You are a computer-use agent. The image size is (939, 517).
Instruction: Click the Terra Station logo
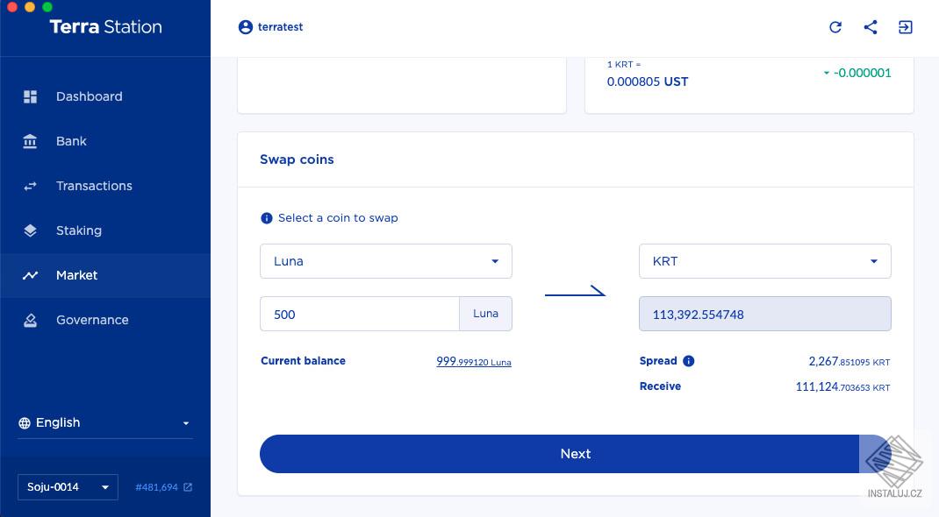click(105, 27)
